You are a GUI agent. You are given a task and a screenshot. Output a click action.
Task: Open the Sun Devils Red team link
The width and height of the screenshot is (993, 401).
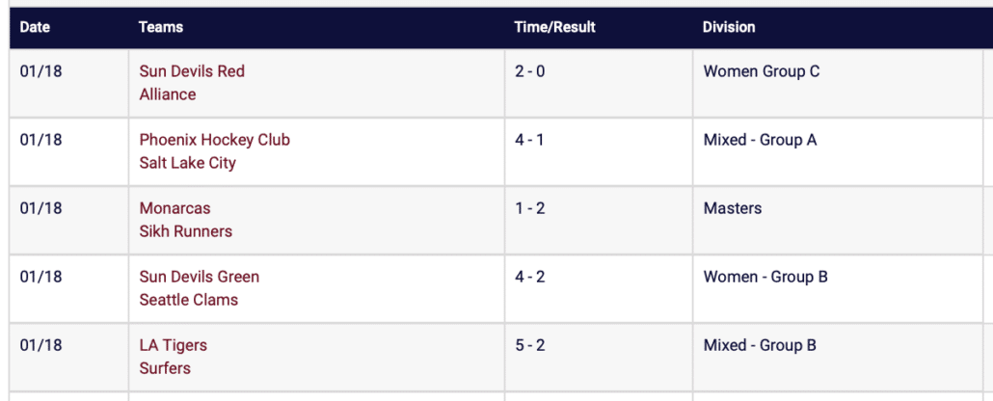192,71
